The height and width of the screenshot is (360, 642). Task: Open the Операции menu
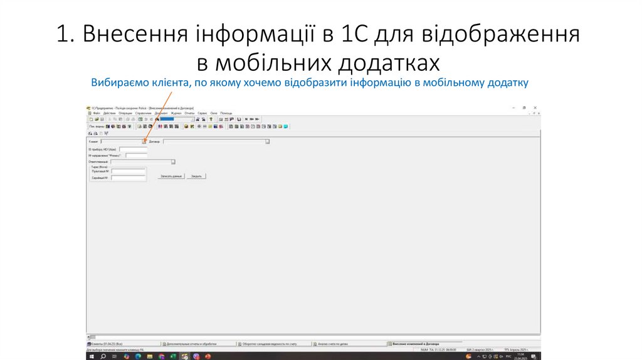(x=125, y=113)
